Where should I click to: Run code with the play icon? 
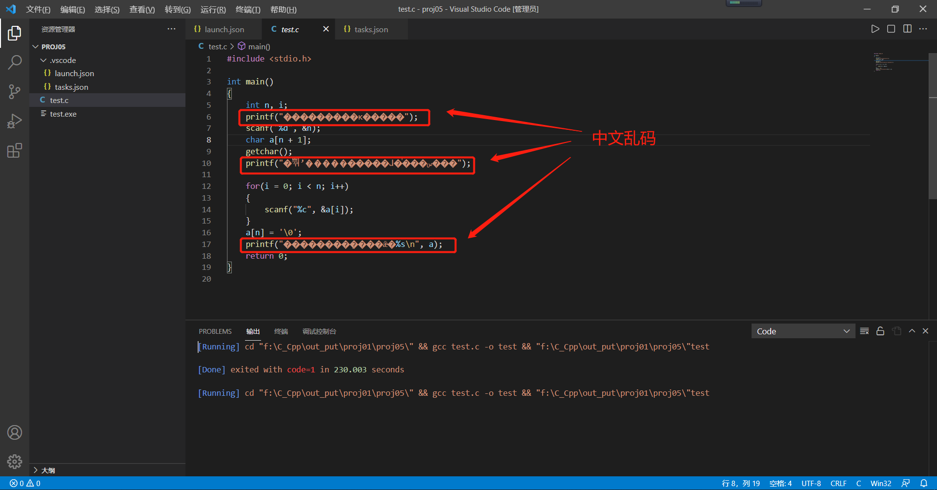tap(875, 29)
